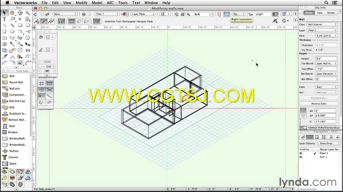343x192 pixels.
Task: Click the Slab tool icon
Action: [5, 108]
